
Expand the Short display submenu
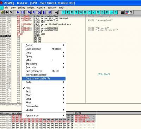pyautogui.click(x=44, y=95)
